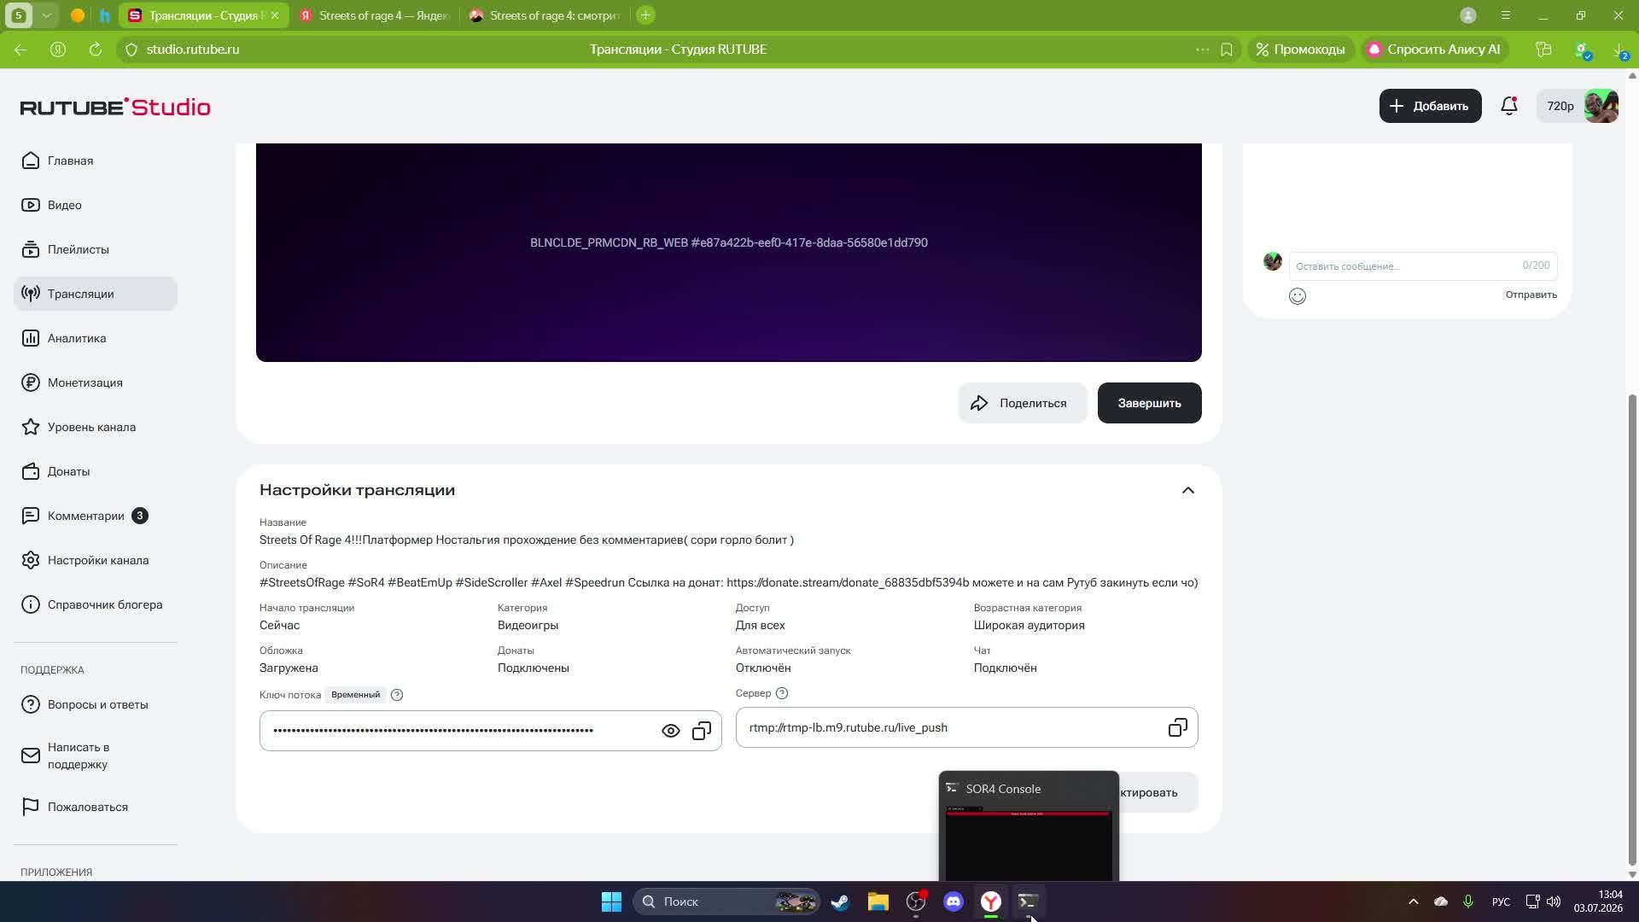
Task: Switch to Streets of rage 4 — Яндекс tab
Action: click(x=376, y=15)
